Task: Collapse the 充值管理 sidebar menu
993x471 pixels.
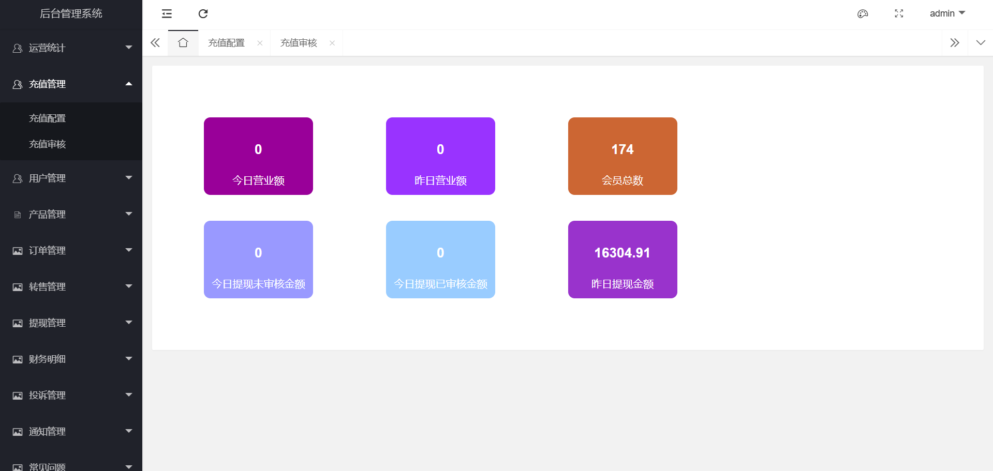Action: tap(71, 84)
